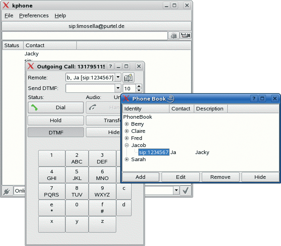The image size is (281, 246).
Task: Expand the Berry entry in Phone Book
Action: [127, 124]
